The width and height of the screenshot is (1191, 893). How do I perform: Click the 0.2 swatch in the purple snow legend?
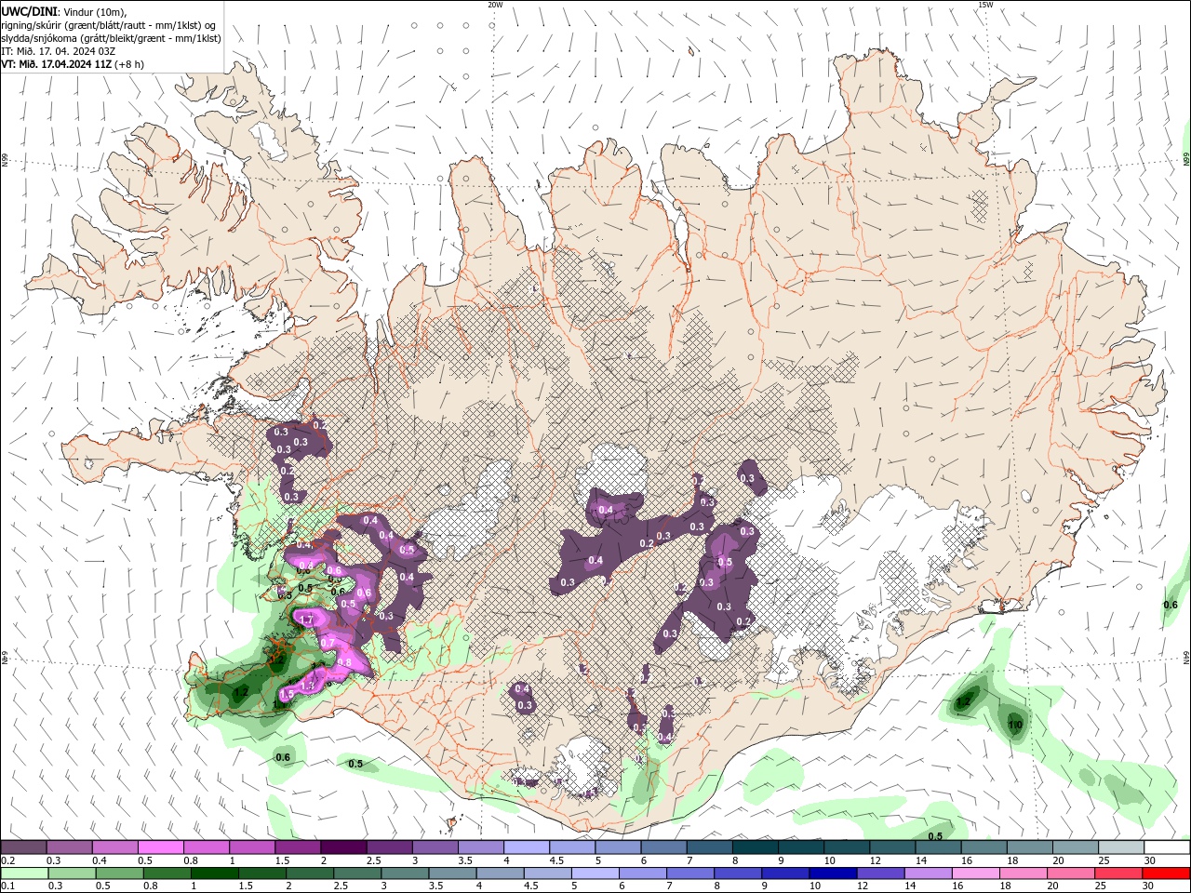click(x=23, y=847)
